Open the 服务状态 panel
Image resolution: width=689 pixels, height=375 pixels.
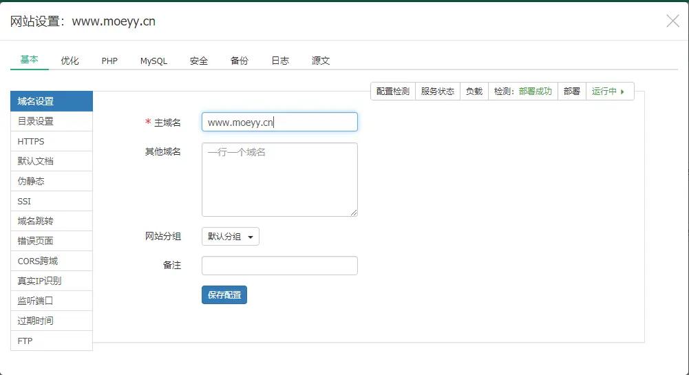(x=438, y=92)
